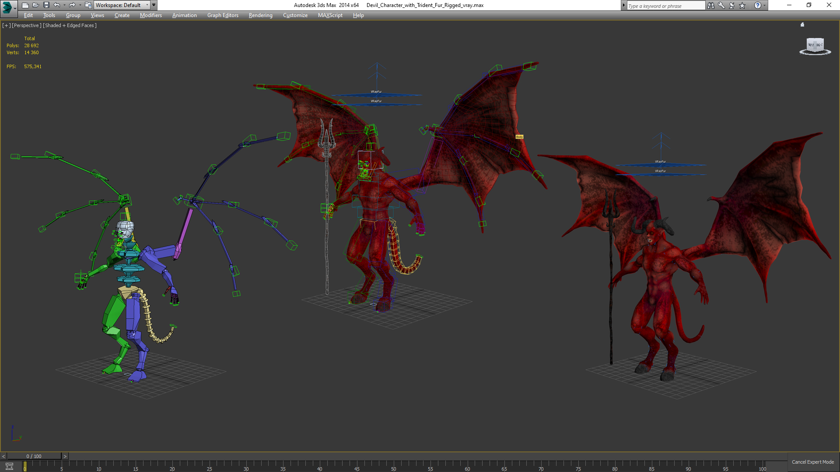Redo the last undone action

pos(72,5)
